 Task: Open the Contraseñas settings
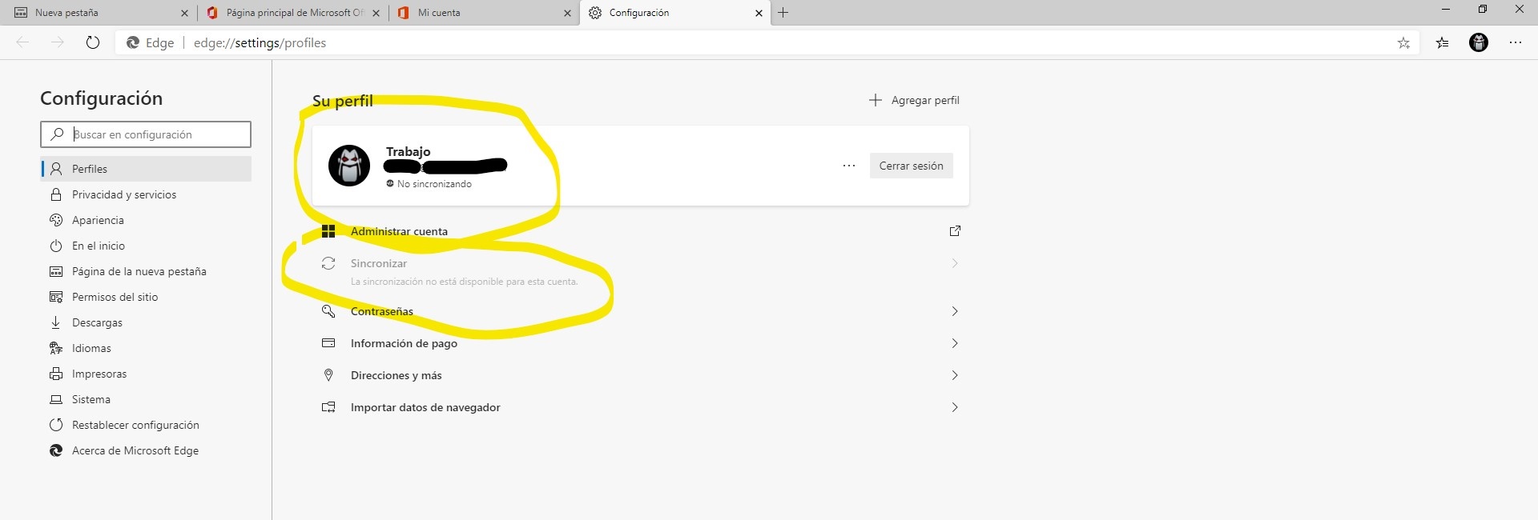coord(641,311)
